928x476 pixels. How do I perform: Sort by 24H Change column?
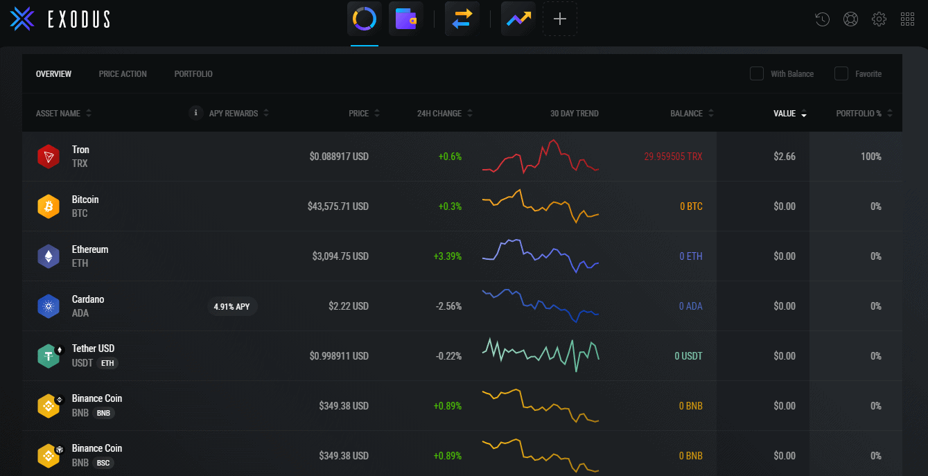click(445, 114)
